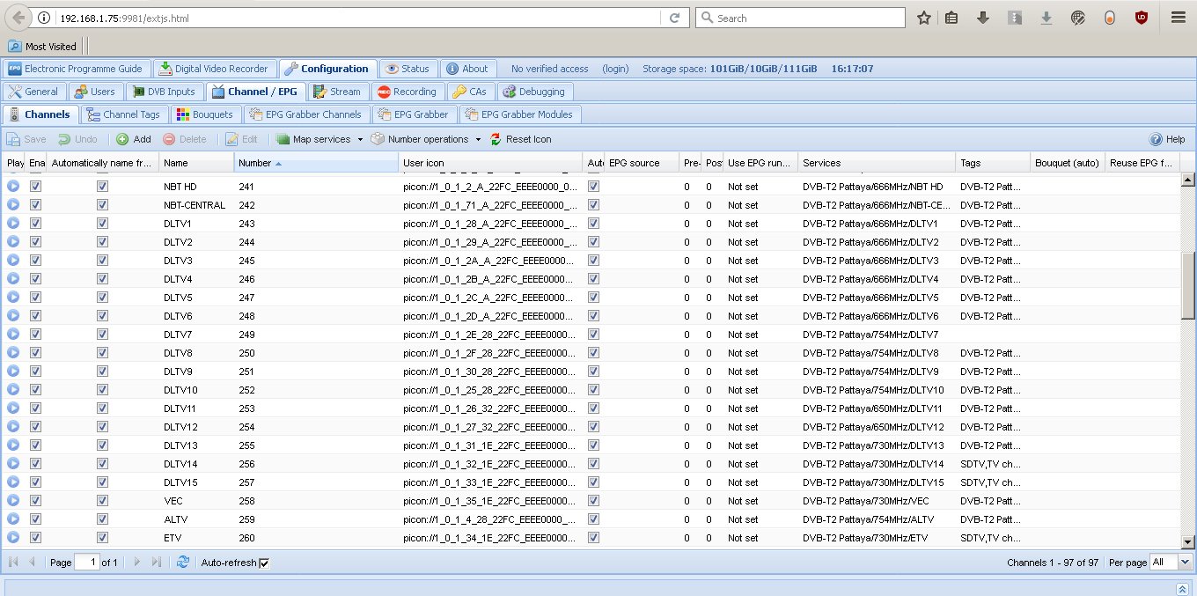Toggle auto EPG checkbox for DLTV13
The width and height of the screenshot is (1197, 596).
click(593, 445)
